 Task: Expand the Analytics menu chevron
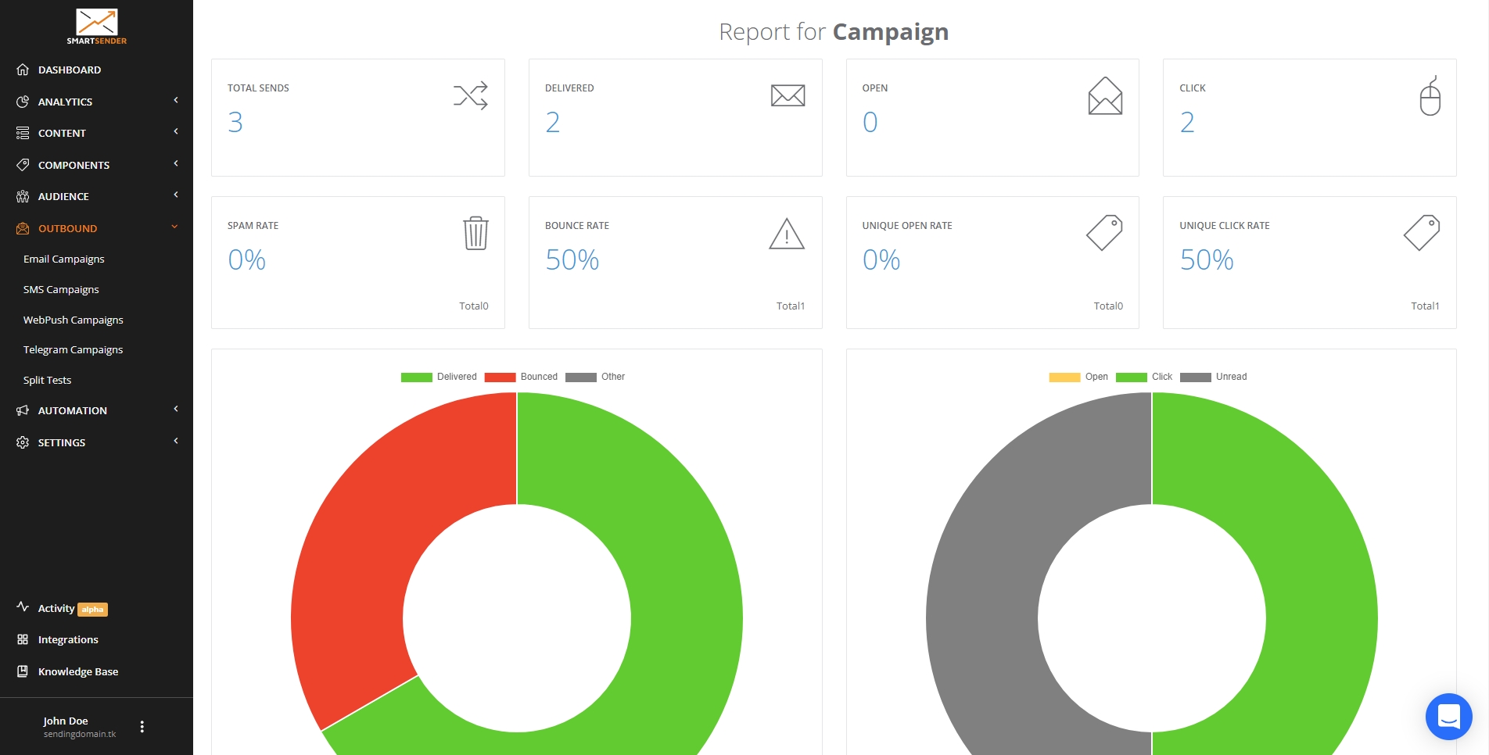pos(176,100)
